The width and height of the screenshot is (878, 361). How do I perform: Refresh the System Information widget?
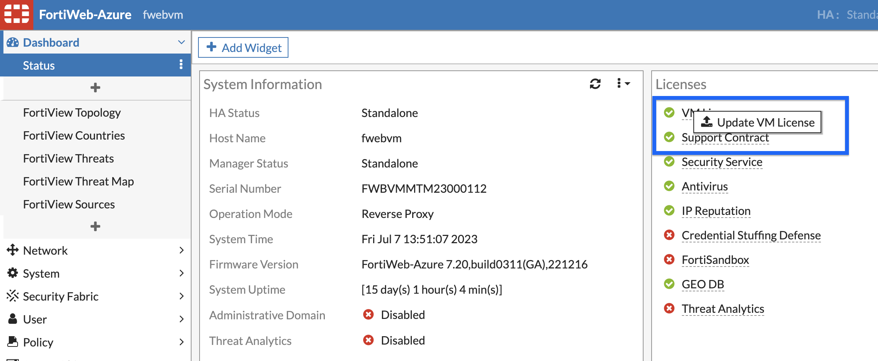[595, 84]
